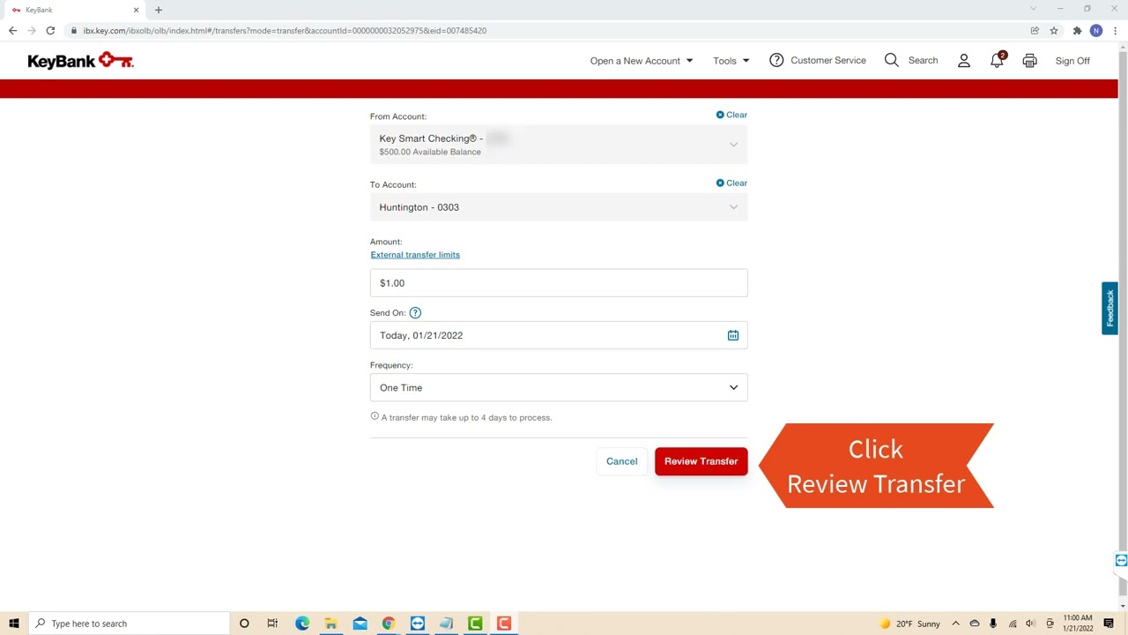Screen dimensions: 1128x635
Task: Open the Send On calendar picker icon
Action: coord(733,335)
